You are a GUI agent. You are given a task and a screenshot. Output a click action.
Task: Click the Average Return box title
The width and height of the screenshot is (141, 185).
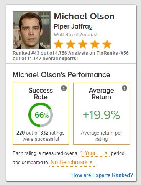[102, 94]
